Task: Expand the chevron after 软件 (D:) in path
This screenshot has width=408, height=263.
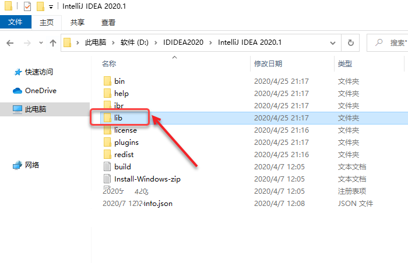Action: [x=156, y=42]
